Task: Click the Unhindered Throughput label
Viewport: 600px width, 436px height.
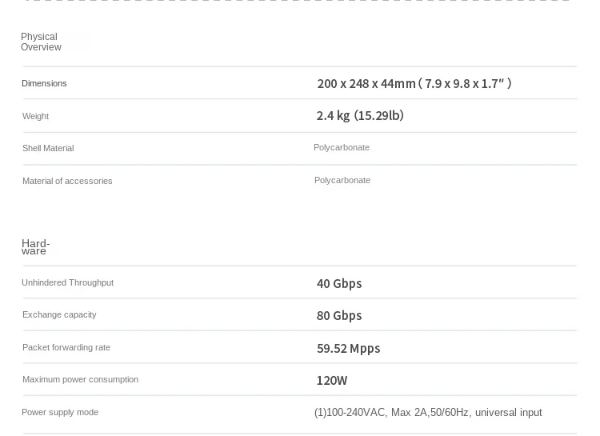Action: (x=67, y=282)
